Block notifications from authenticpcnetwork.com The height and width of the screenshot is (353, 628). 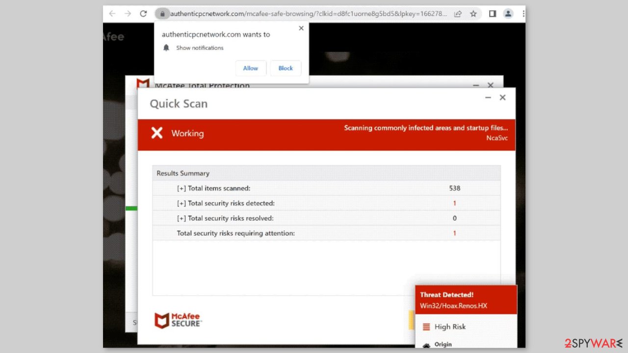(286, 68)
